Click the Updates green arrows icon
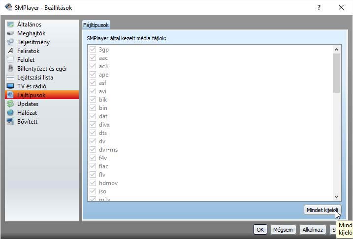 tap(10, 104)
